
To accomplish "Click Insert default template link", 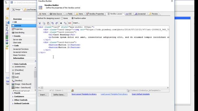I will pos(141,94).
